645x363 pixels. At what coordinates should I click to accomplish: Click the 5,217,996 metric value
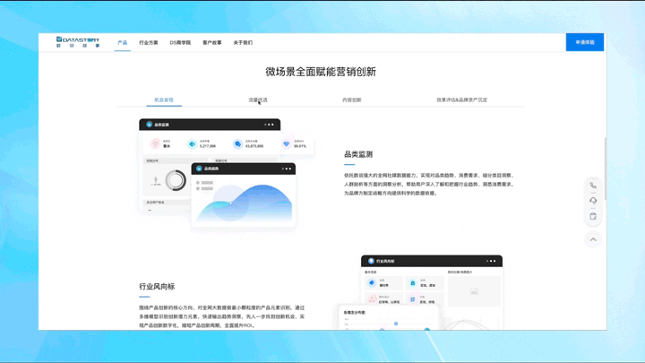pyautogui.click(x=207, y=146)
